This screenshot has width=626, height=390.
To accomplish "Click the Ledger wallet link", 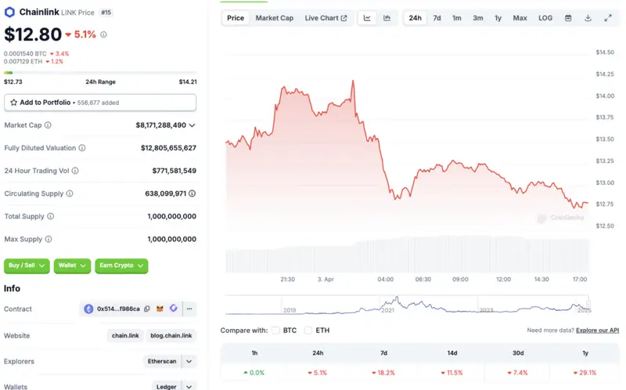I will tap(167, 386).
